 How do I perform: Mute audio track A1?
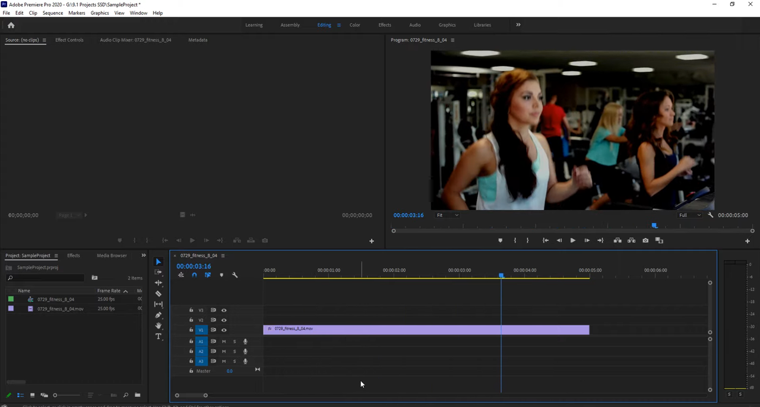tap(224, 341)
